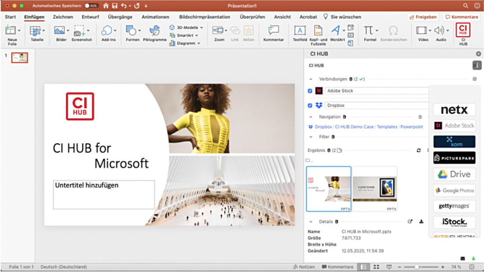484x272 pixels.
Task: Collapse the Navigation section
Action: pos(311,117)
